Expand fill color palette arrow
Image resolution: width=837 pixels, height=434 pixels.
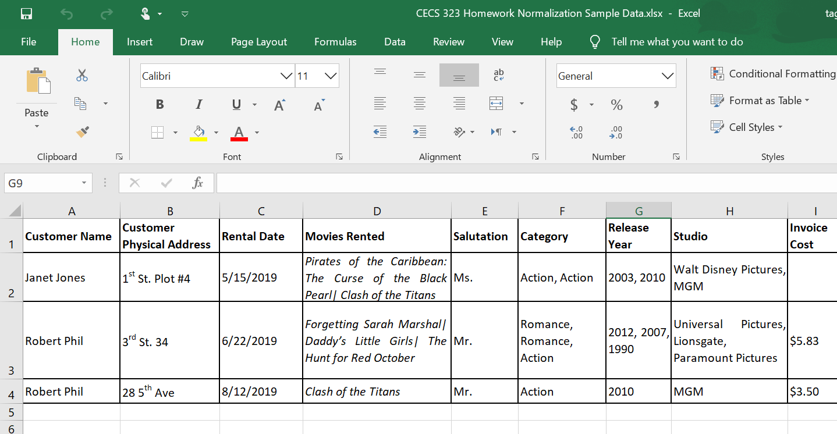216,133
